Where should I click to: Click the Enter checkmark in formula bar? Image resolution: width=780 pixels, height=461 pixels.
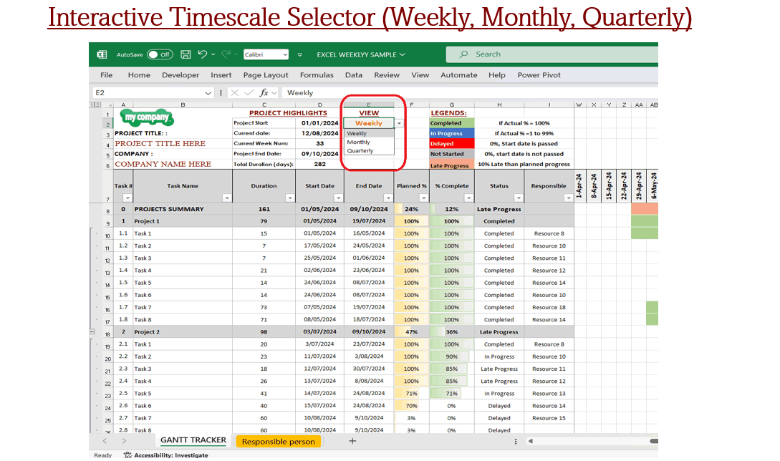(x=250, y=92)
